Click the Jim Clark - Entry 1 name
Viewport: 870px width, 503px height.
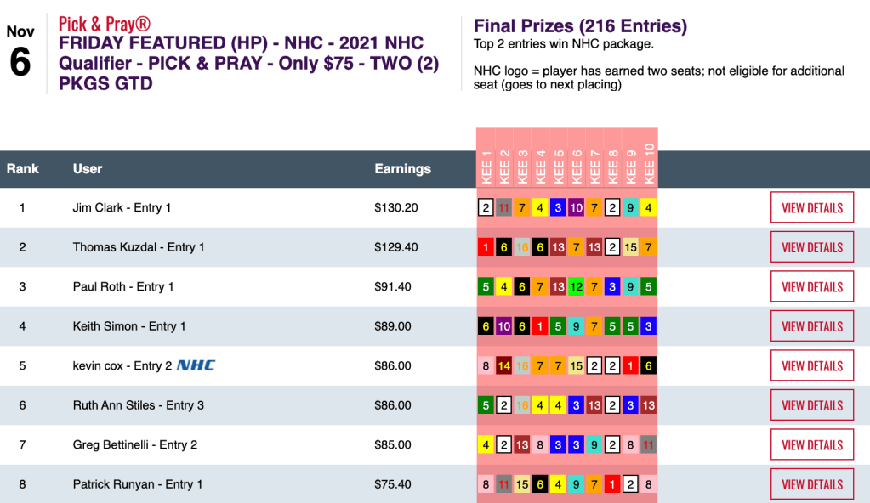click(122, 208)
